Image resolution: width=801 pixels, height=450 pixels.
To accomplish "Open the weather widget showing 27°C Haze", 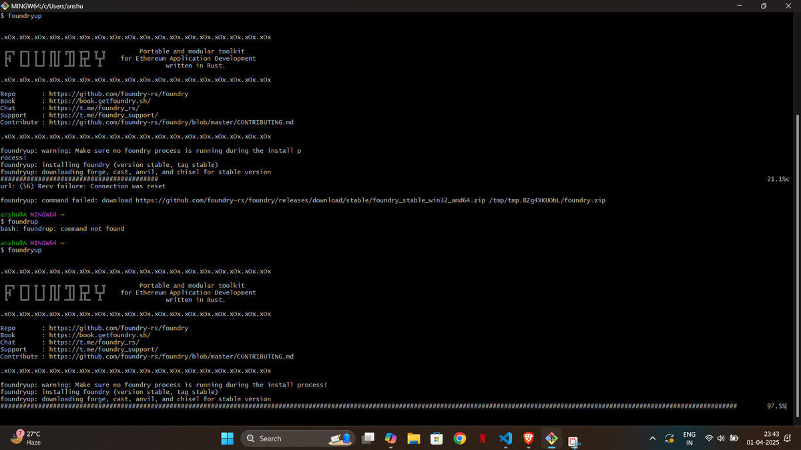I will point(25,438).
